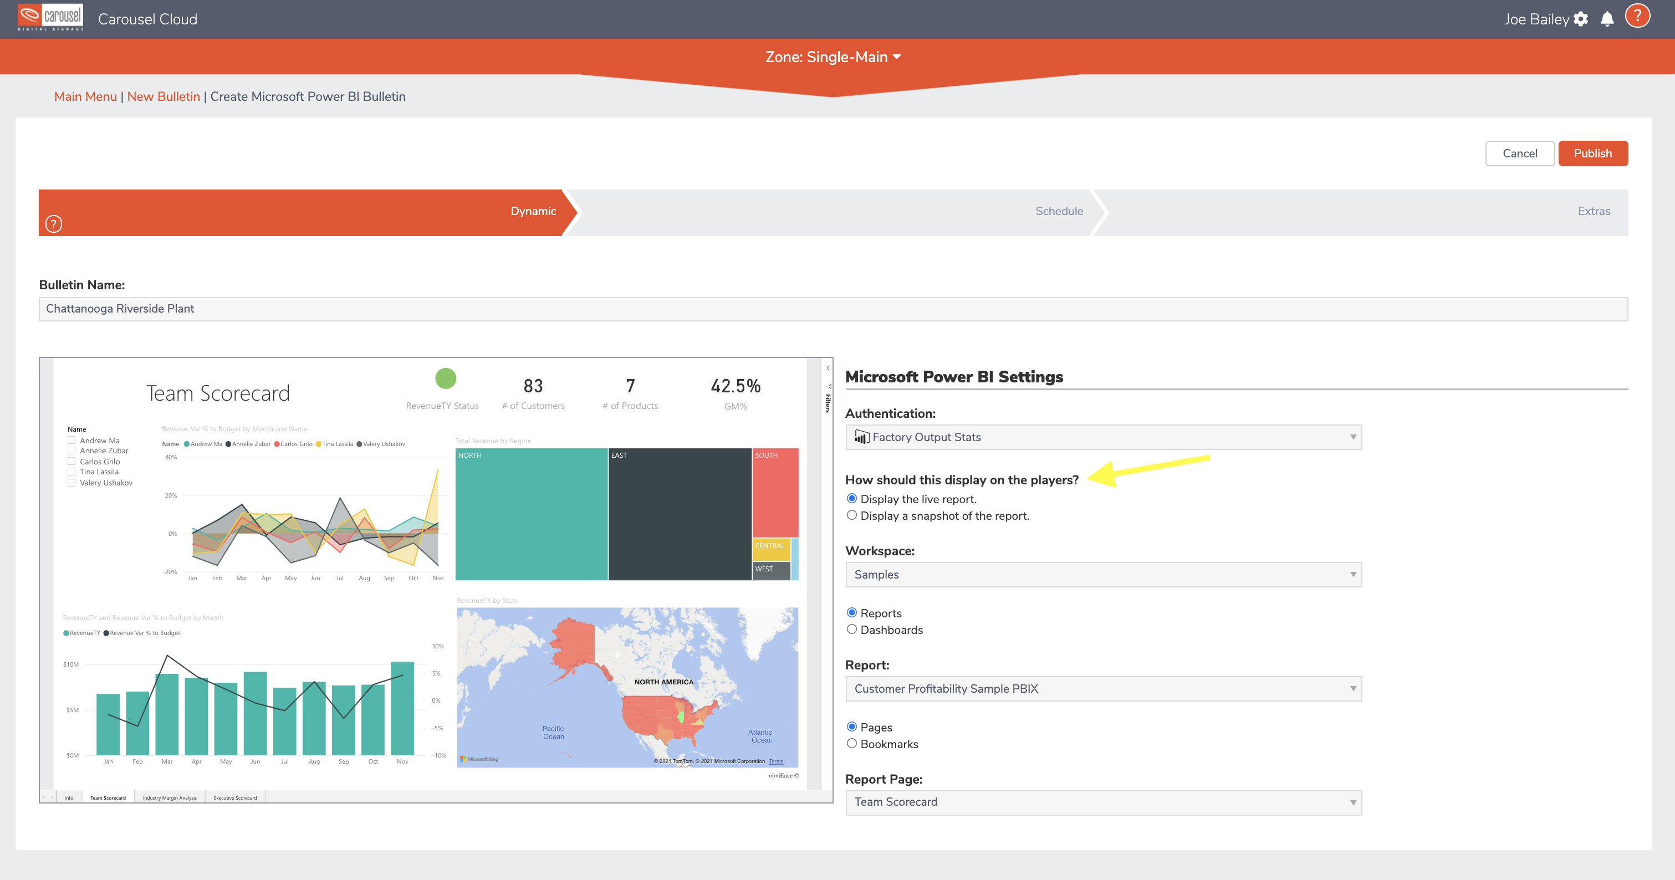
Task: Open the Zone: Single-Main dropdown
Action: (x=833, y=57)
